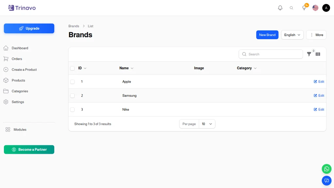Click the Upgrade button
This screenshot has height=188, width=334.
(x=29, y=28)
